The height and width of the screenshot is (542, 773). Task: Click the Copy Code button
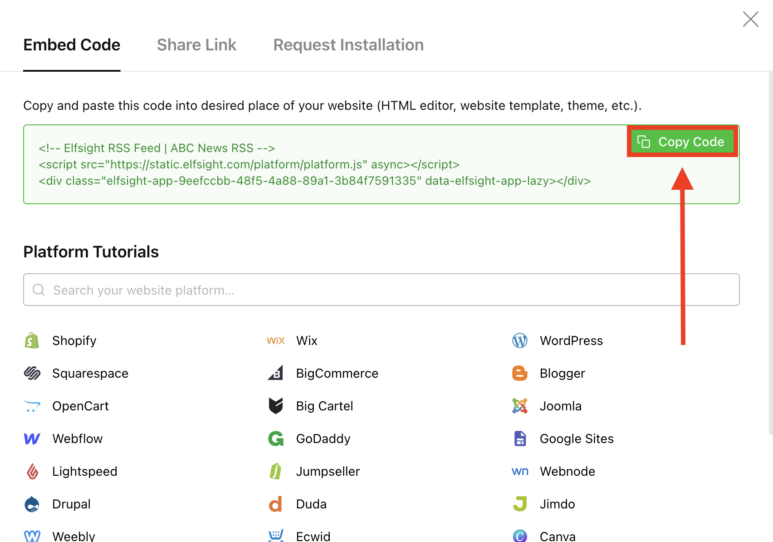pos(682,142)
